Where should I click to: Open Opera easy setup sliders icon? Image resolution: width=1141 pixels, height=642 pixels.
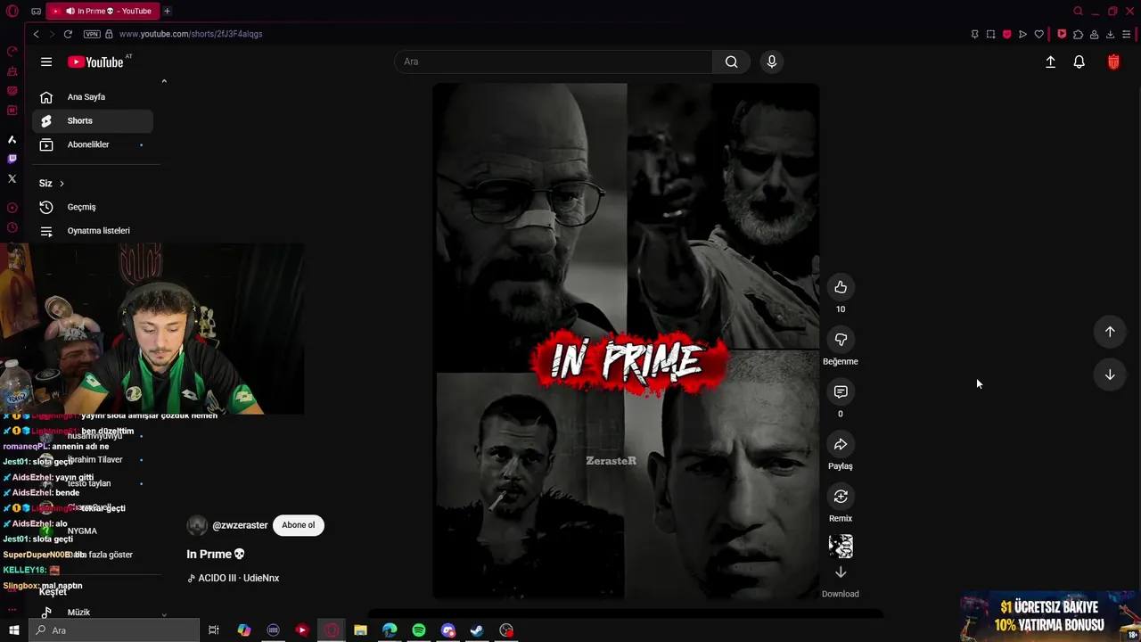coord(1127,34)
